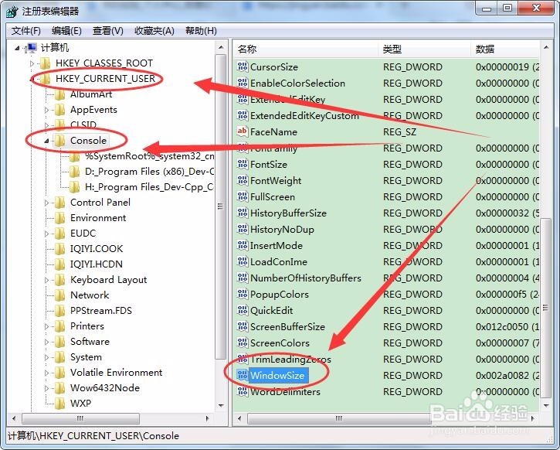Click the CursorSize DWORD value icon

[x=243, y=66]
